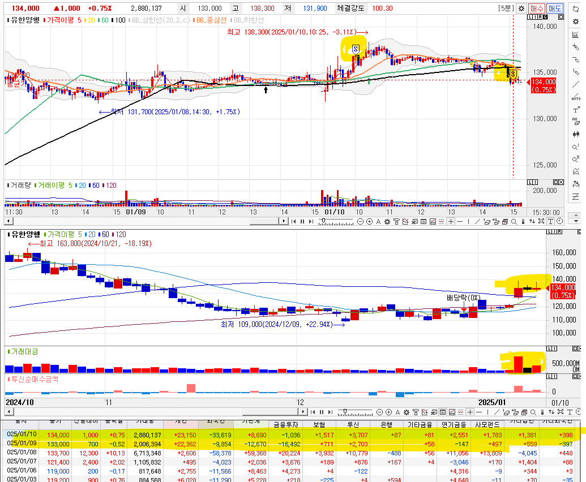
Task: Click the red 매수 buy button
Action: [537, 8]
